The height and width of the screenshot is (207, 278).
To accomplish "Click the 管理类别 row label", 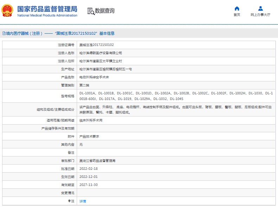I will coord(68,85).
